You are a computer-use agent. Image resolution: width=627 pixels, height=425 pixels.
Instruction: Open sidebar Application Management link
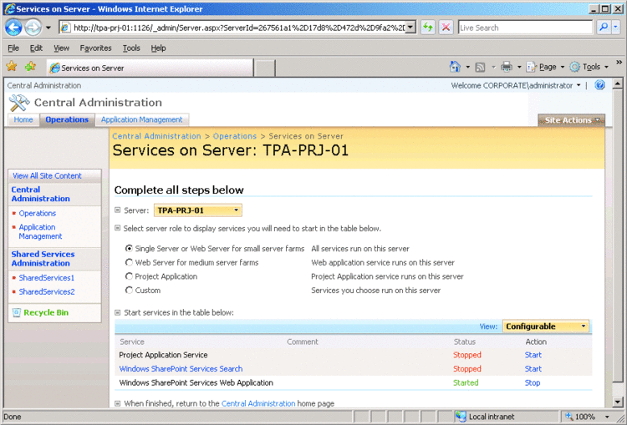click(x=40, y=231)
